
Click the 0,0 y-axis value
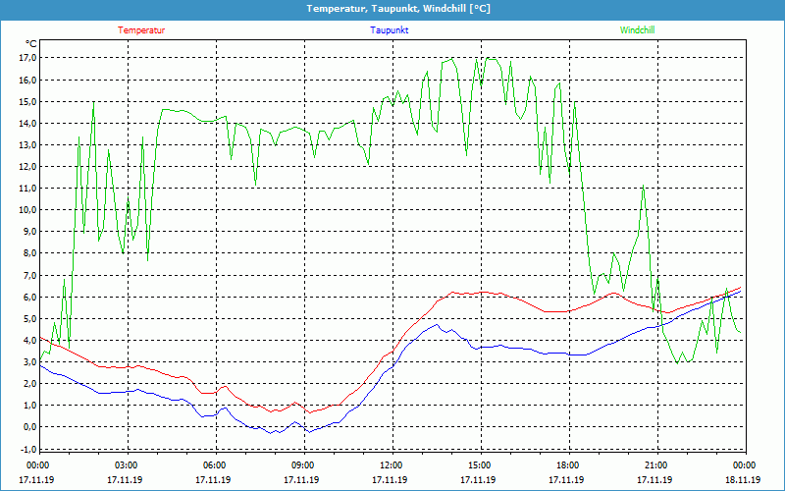pos(30,427)
